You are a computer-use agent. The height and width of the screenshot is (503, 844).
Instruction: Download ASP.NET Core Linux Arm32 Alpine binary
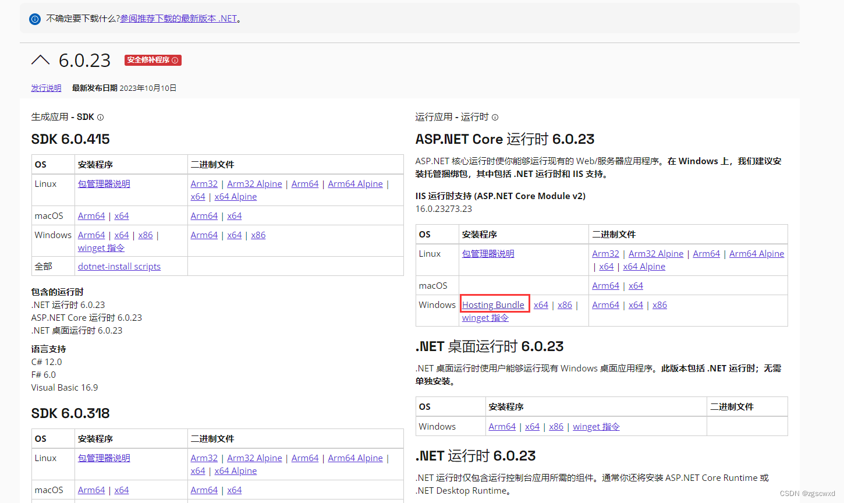656,253
